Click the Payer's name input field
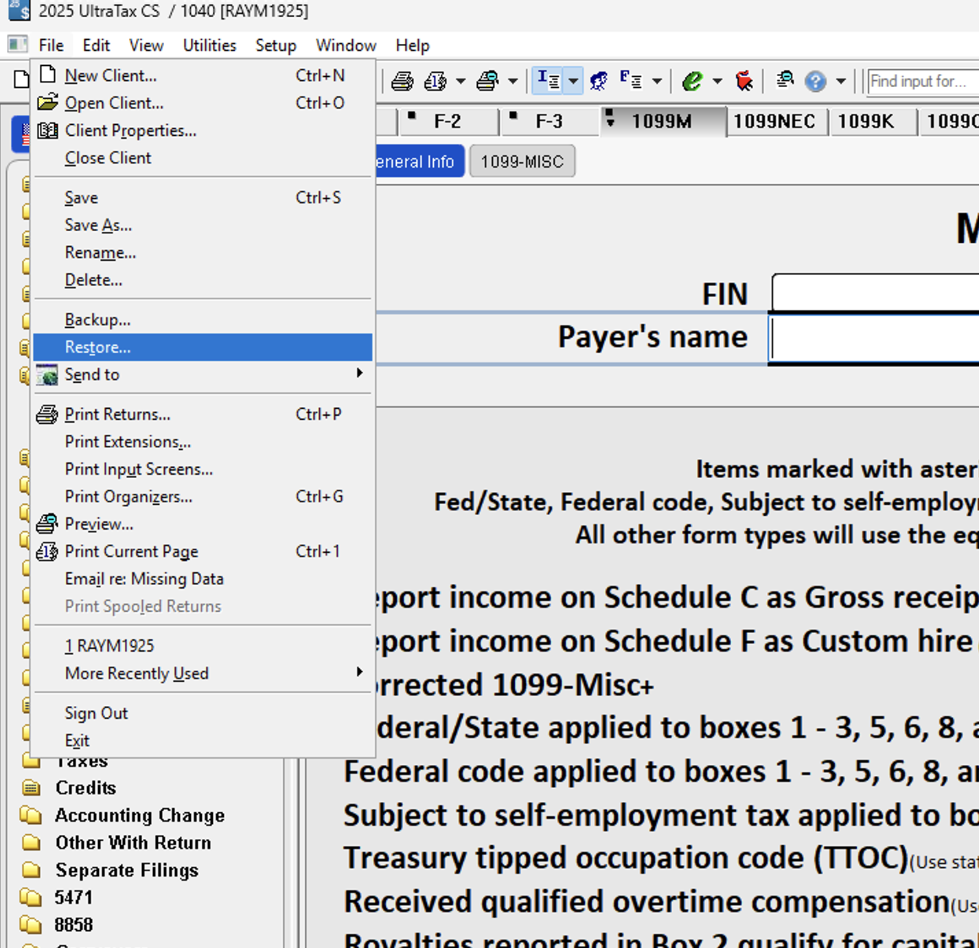 873,339
